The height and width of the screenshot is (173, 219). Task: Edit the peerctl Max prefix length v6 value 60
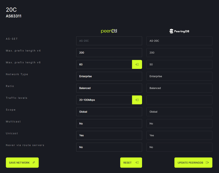pyautogui.click(x=104, y=64)
